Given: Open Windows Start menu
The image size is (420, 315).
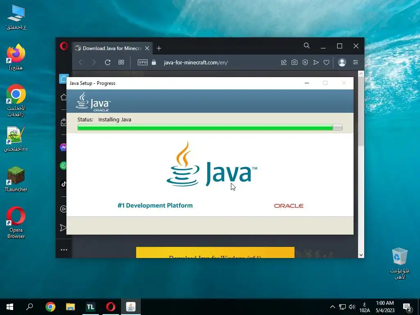Looking at the screenshot, I should (10, 307).
